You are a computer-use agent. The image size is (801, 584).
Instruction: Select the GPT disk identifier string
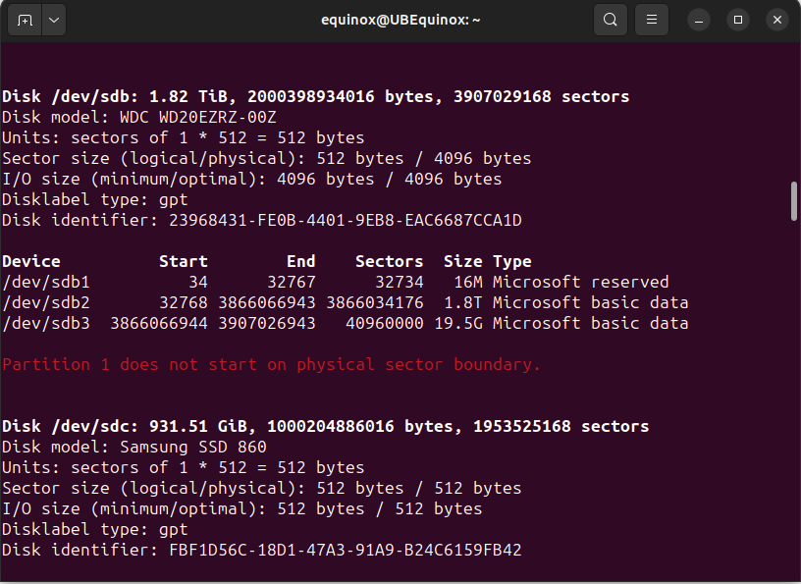click(344, 220)
